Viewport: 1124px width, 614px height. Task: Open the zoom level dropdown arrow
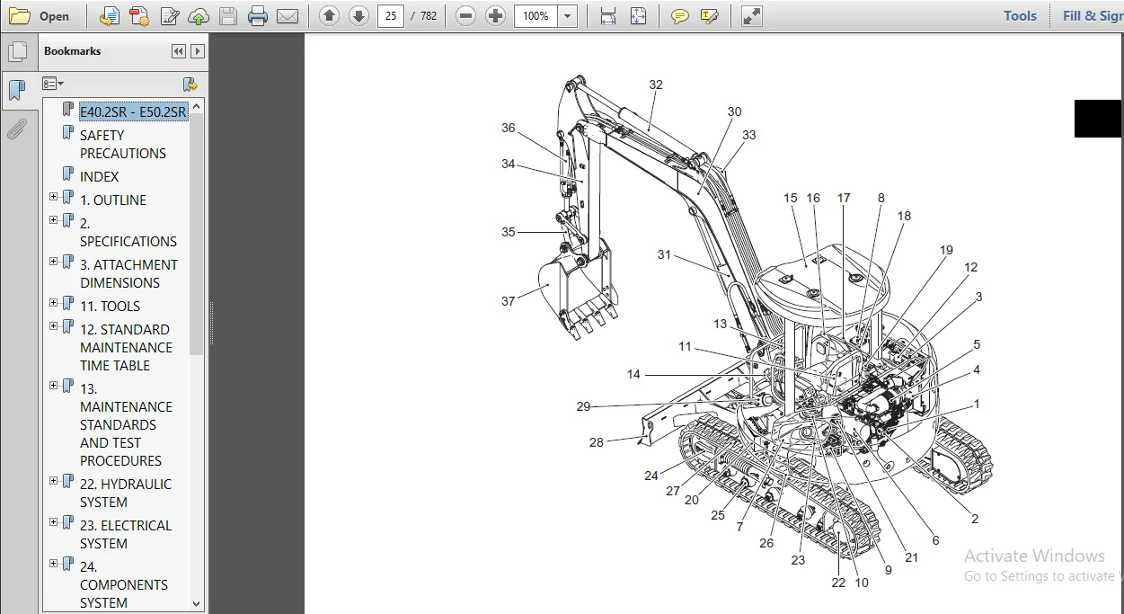pos(567,16)
